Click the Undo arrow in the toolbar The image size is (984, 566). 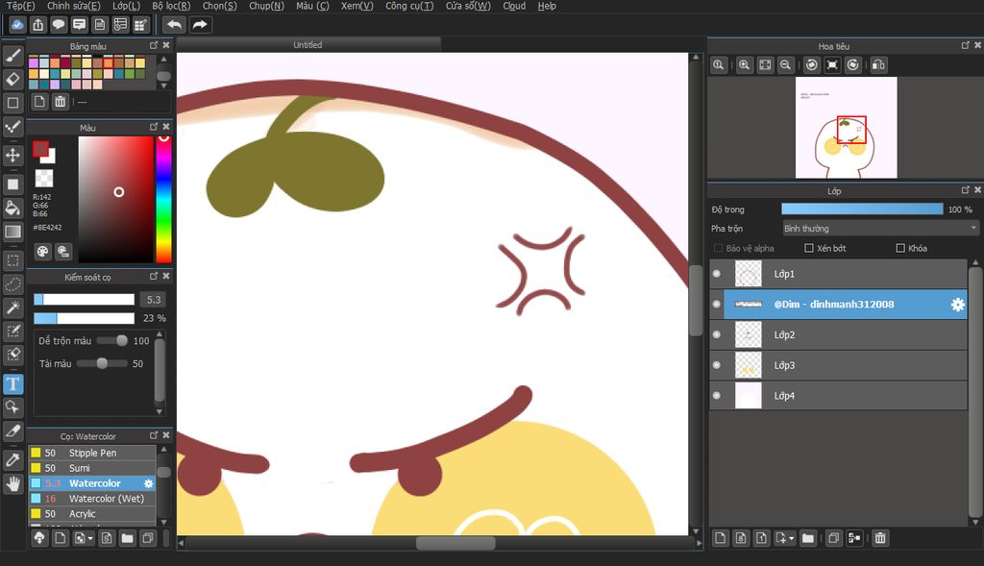coord(175,25)
